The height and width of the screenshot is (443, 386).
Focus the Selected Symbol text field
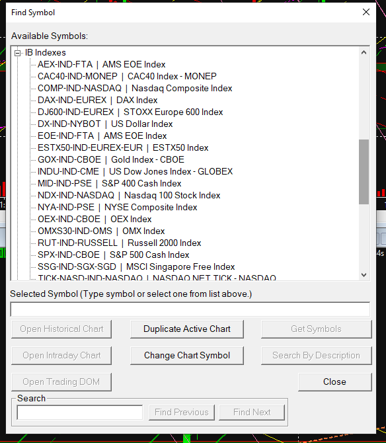tap(190, 309)
